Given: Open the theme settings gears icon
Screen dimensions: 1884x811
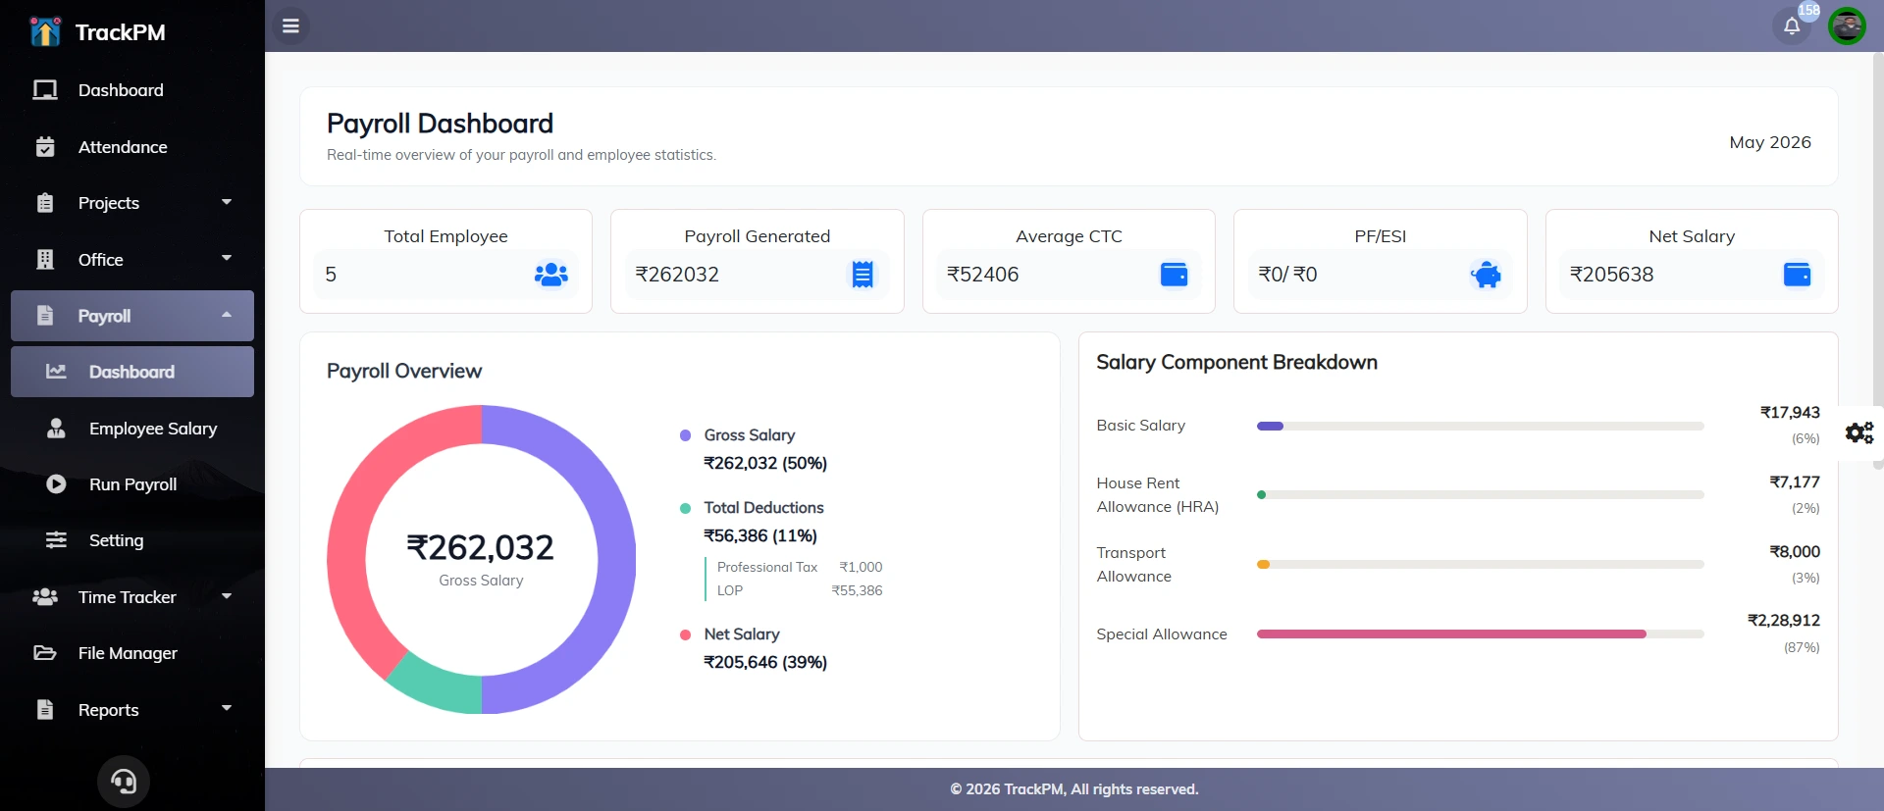Looking at the screenshot, I should click(1859, 432).
